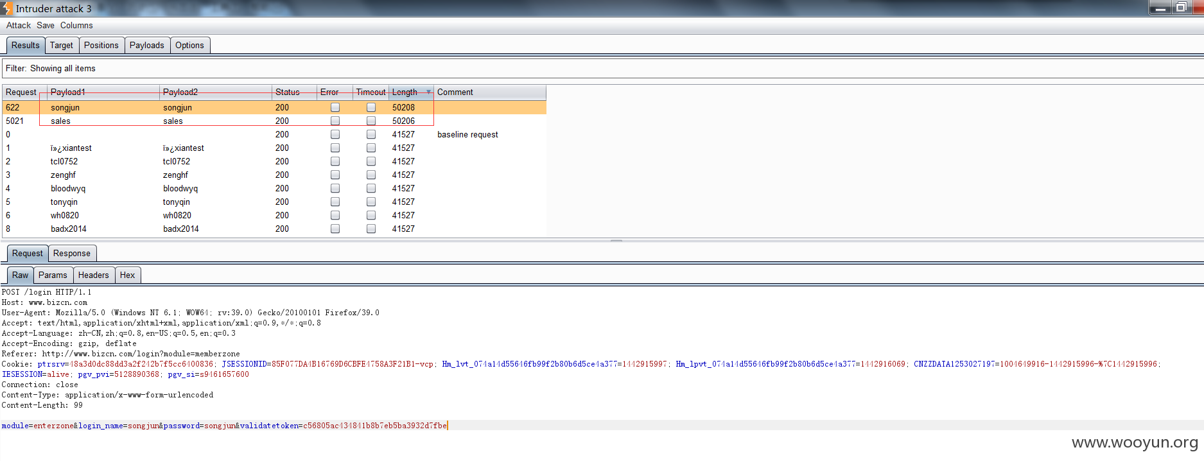Toggle Timeout checkbox for baseline request 0
The image size is (1204, 461).
pos(371,134)
